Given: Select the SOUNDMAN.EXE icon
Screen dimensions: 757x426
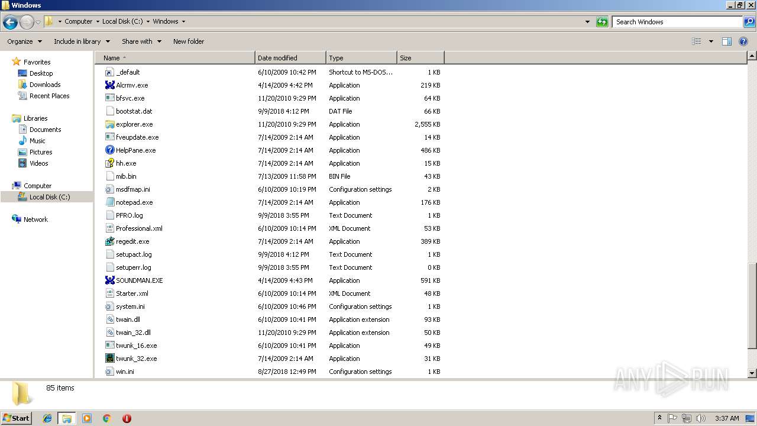Looking at the screenshot, I should tap(109, 280).
